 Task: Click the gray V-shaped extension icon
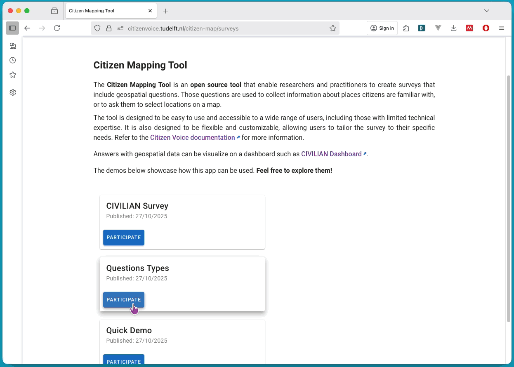point(437,28)
